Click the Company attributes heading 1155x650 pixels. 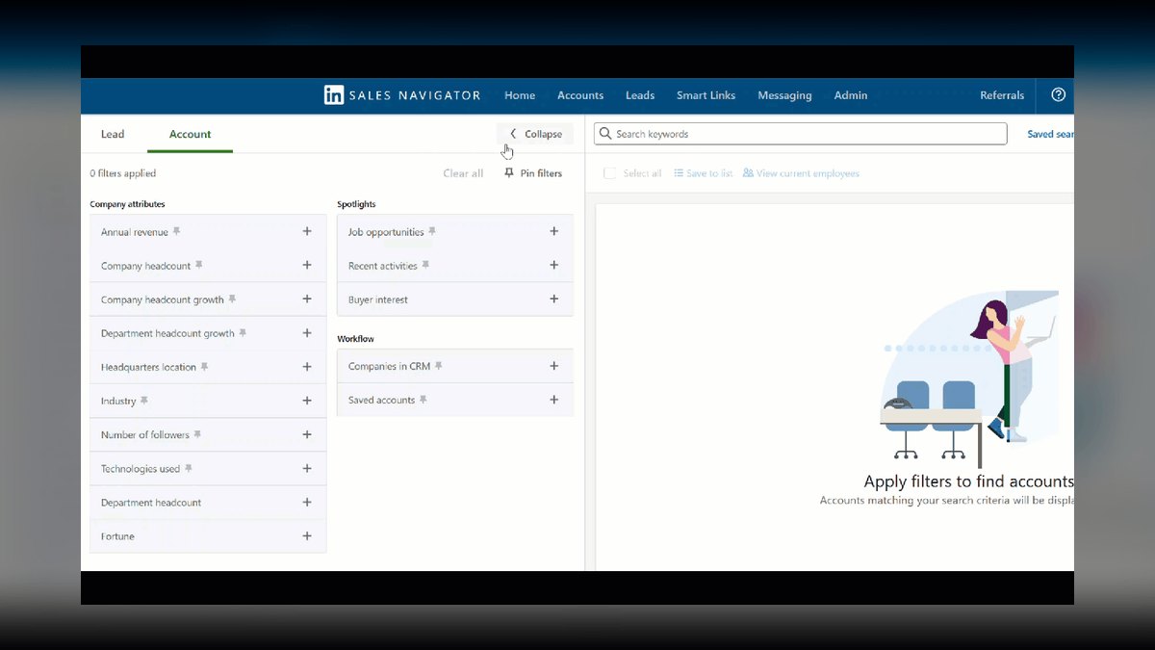tap(127, 204)
